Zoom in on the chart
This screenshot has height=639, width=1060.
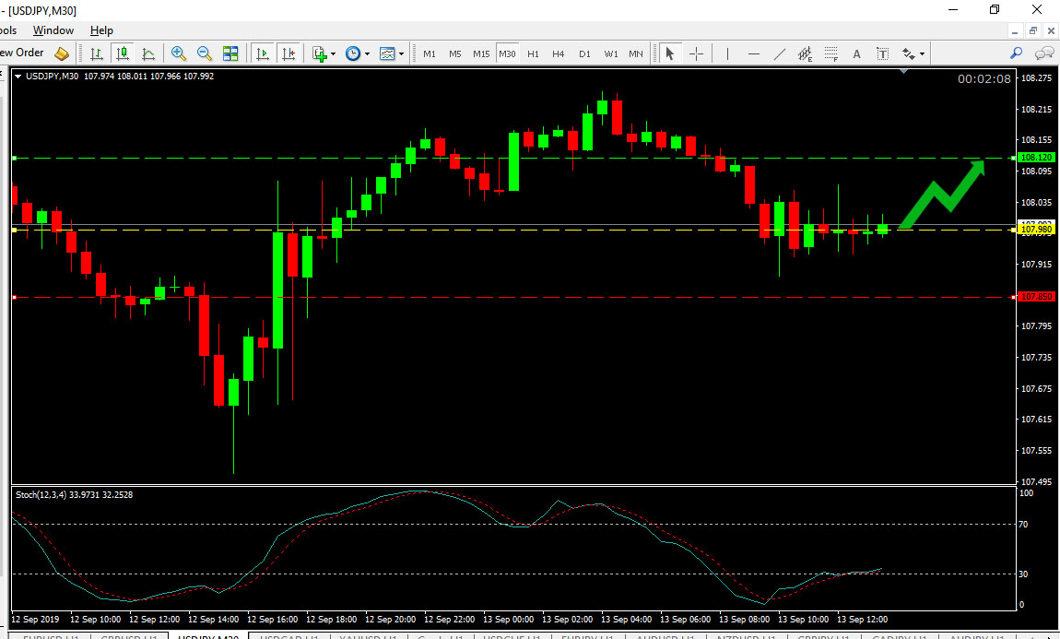[x=179, y=53]
